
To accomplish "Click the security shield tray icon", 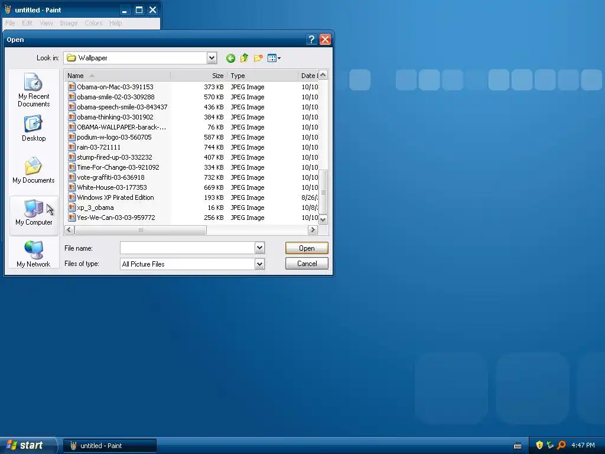I will click(539, 446).
